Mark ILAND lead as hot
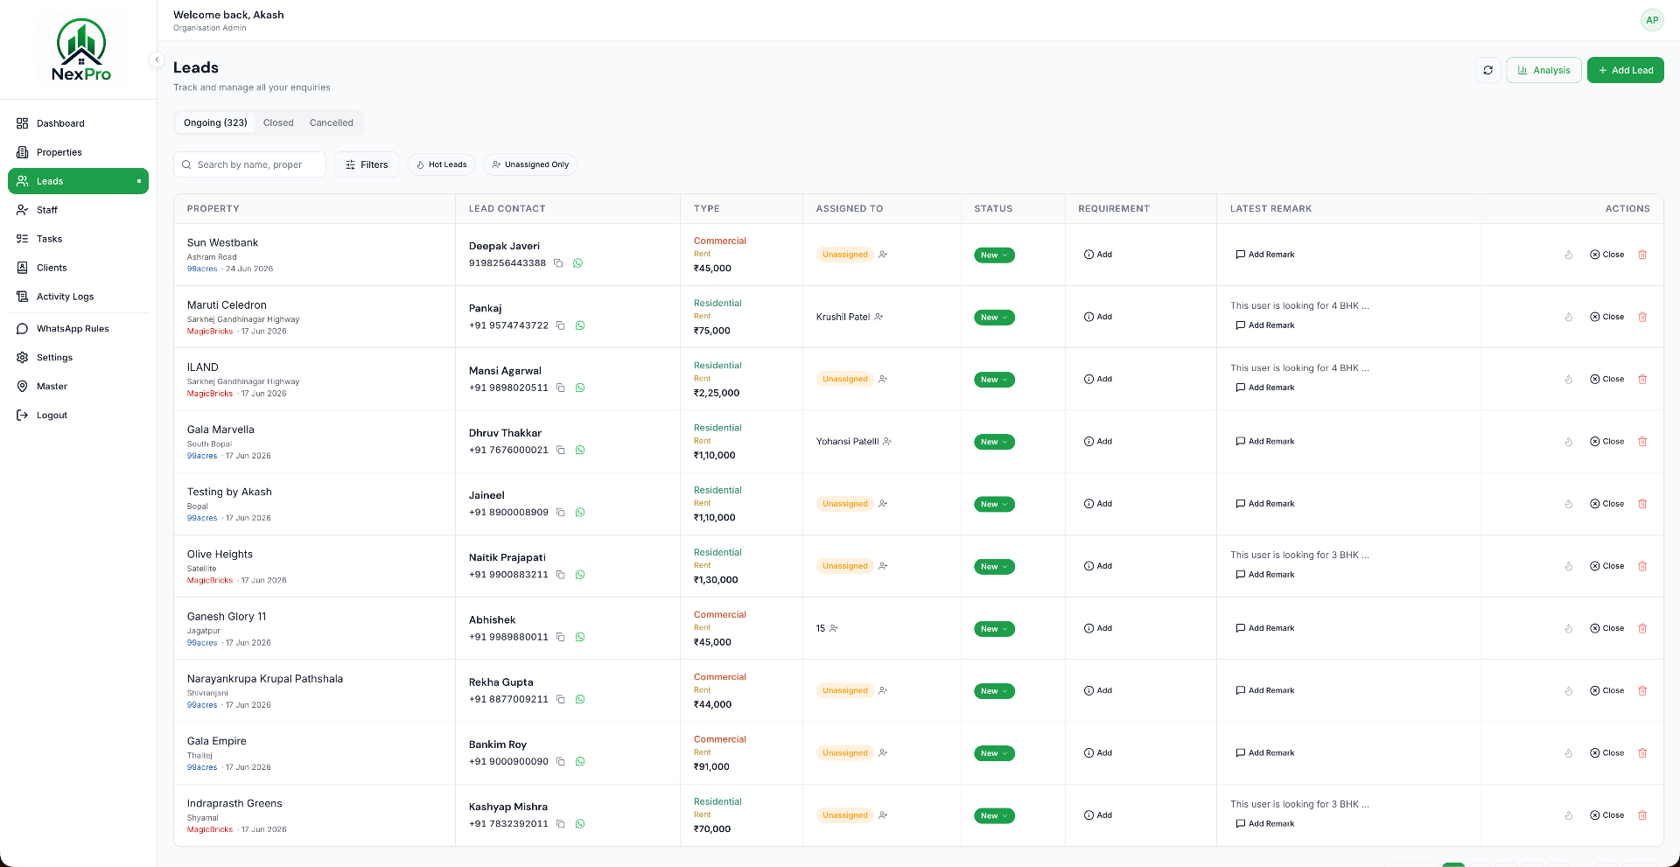Viewport: 1680px width, 867px height. point(1569,380)
